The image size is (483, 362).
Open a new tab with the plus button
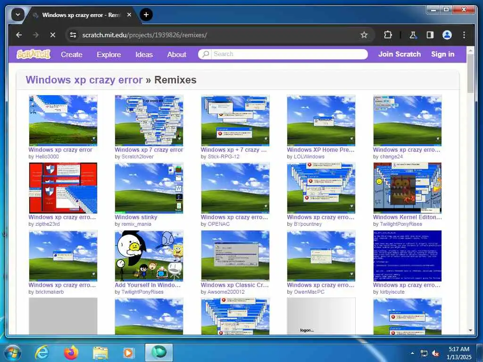click(x=146, y=15)
